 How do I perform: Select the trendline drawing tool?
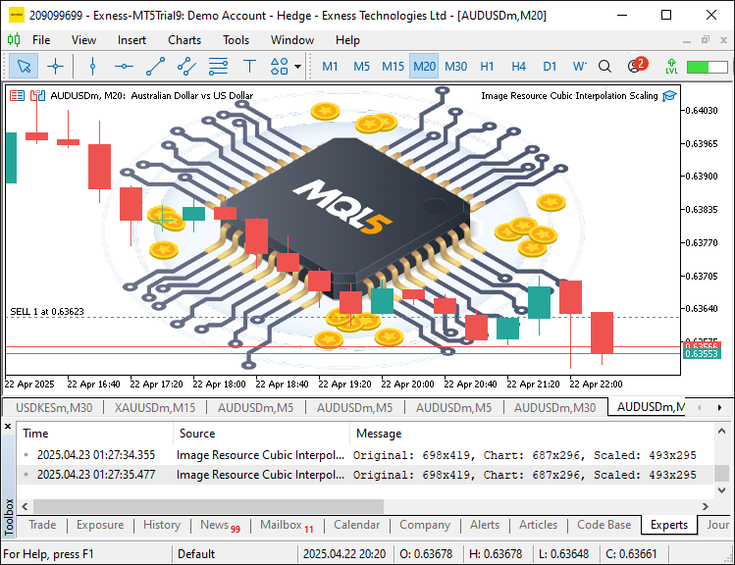point(155,66)
